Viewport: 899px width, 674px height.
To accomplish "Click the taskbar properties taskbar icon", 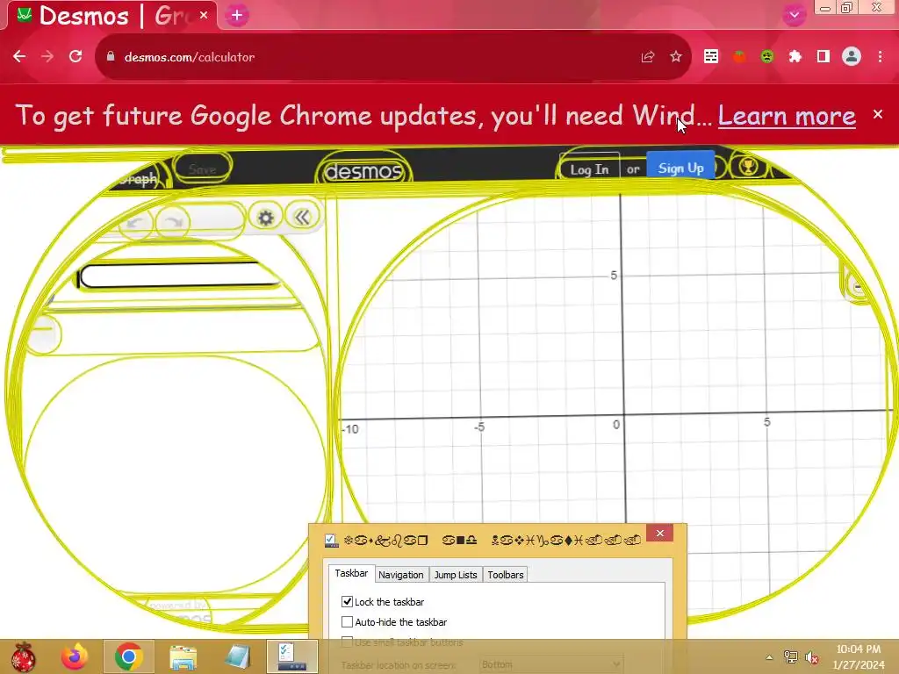I will pos(291,656).
